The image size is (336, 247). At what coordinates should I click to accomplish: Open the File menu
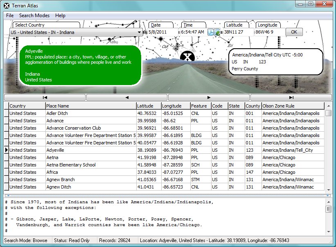(10, 16)
